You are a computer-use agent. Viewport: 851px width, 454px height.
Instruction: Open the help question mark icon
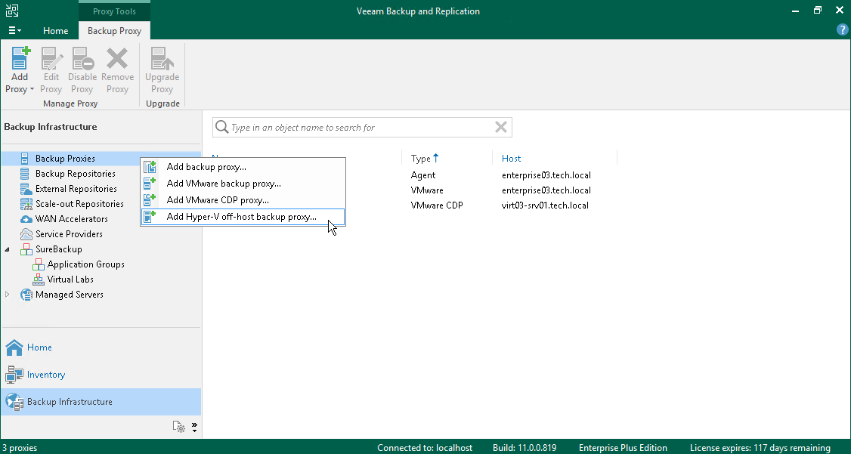coord(843,30)
